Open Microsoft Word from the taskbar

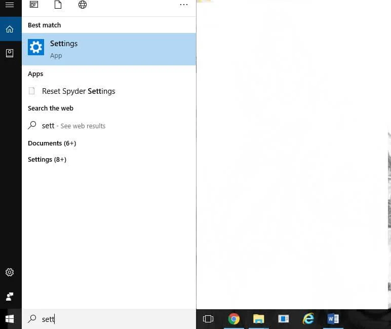tap(333, 319)
